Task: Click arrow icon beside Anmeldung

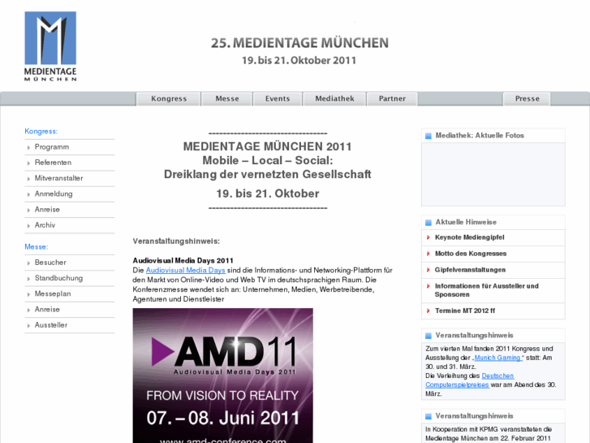Action: pyautogui.click(x=28, y=194)
